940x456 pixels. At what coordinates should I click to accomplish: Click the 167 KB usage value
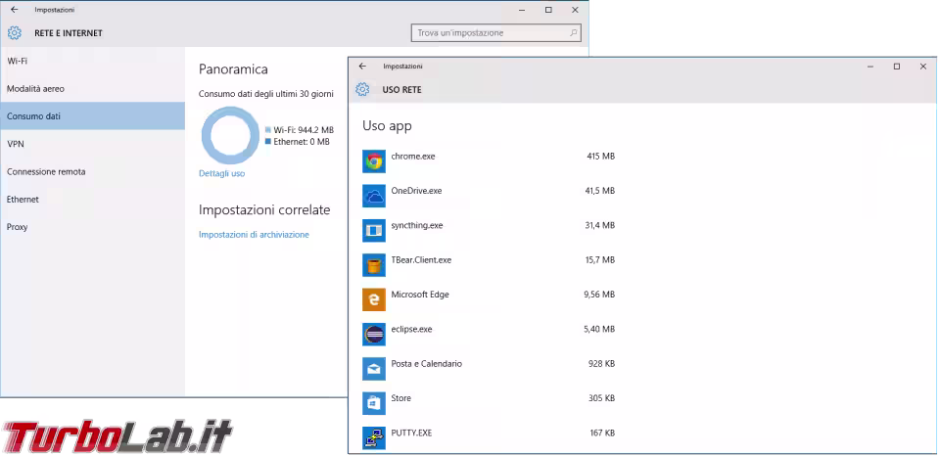[602, 433]
